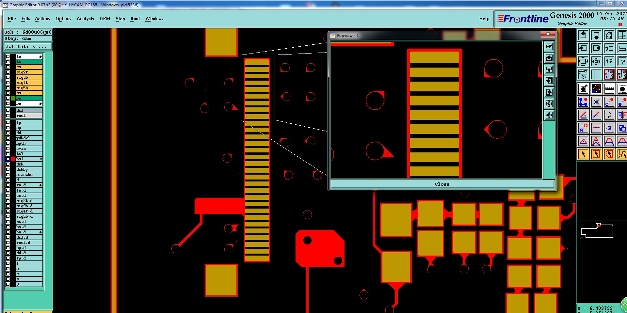Click the pan up view icon
The image size is (627, 313).
point(583,35)
